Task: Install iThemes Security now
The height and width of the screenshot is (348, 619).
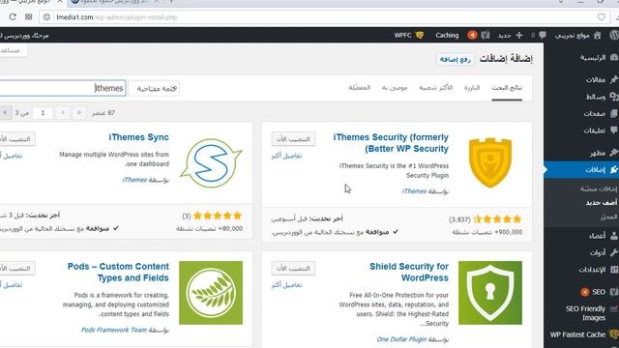Action: (x=293, y=139)
